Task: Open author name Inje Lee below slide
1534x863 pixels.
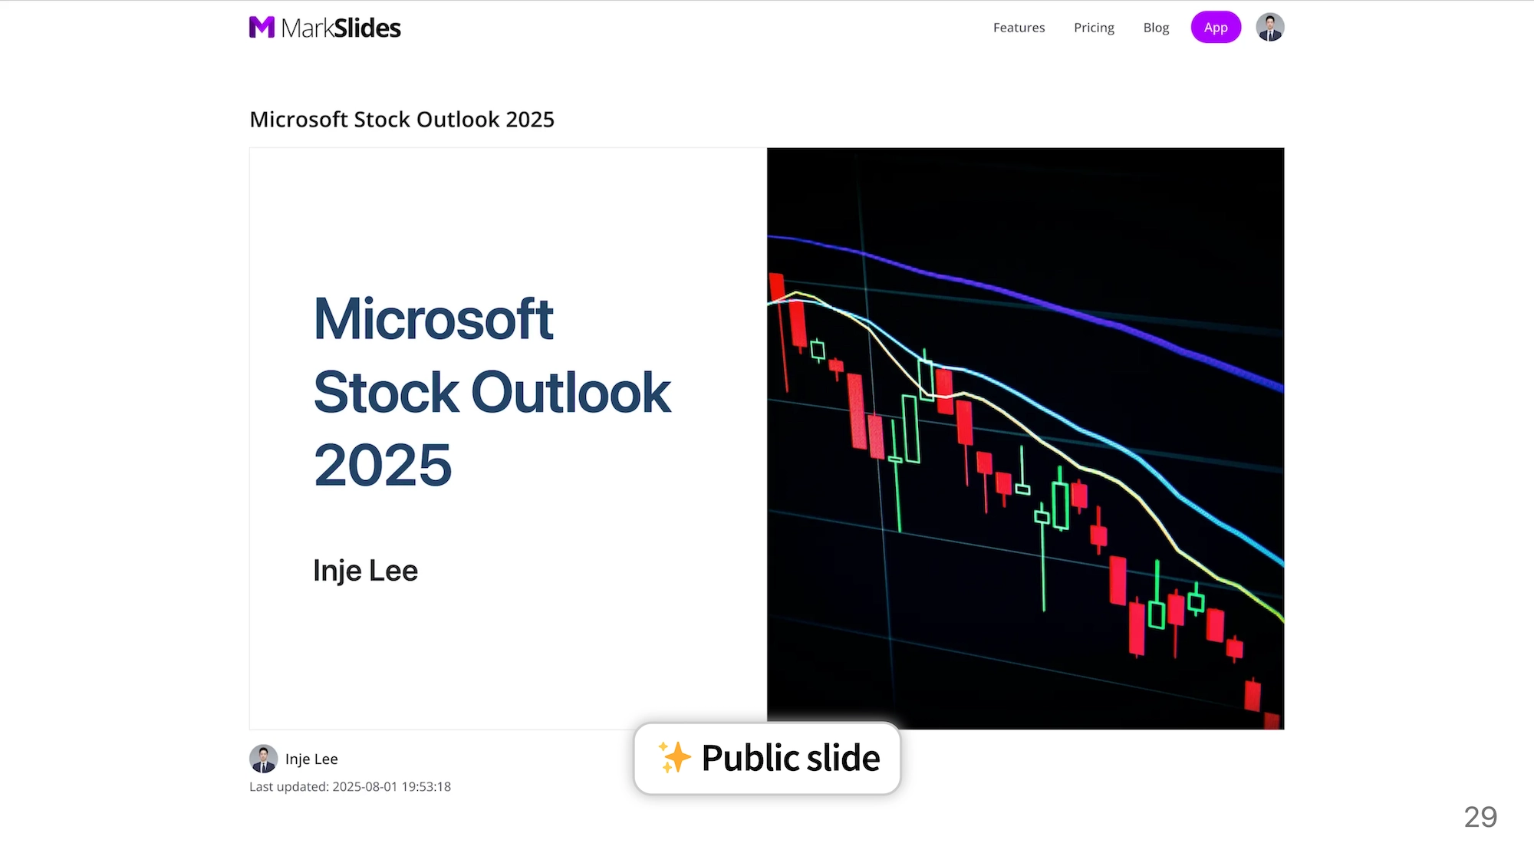Action: pos(311,759)
